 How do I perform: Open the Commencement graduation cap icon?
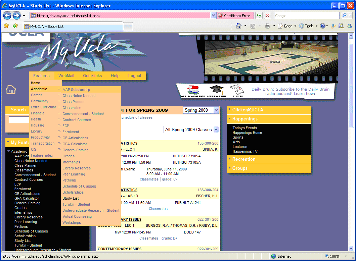[216, 90]
